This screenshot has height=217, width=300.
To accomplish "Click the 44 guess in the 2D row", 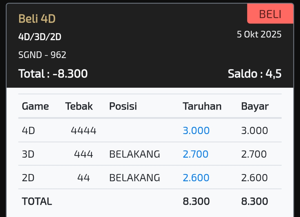I will pos(83,178).
